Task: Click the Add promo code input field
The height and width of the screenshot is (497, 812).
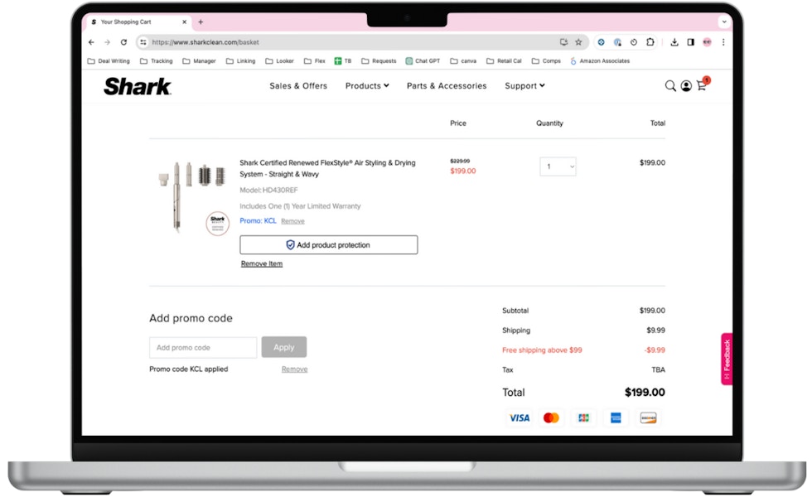Action: click(x=203, y=347)
